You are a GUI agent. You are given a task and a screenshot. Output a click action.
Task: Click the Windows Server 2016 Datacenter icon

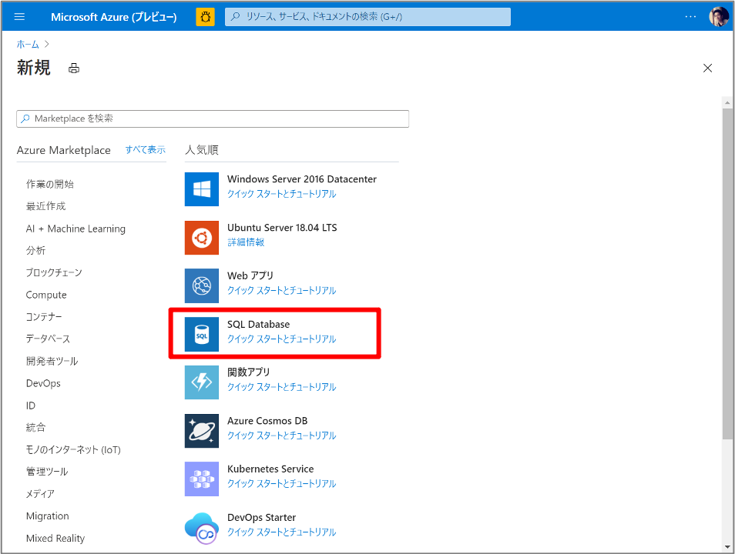pyautogui.click(x=202, y=189)
